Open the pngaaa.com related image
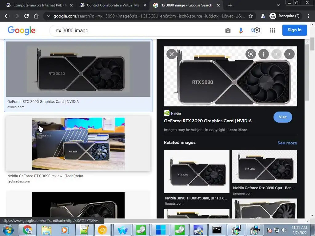 pos(264,166)
